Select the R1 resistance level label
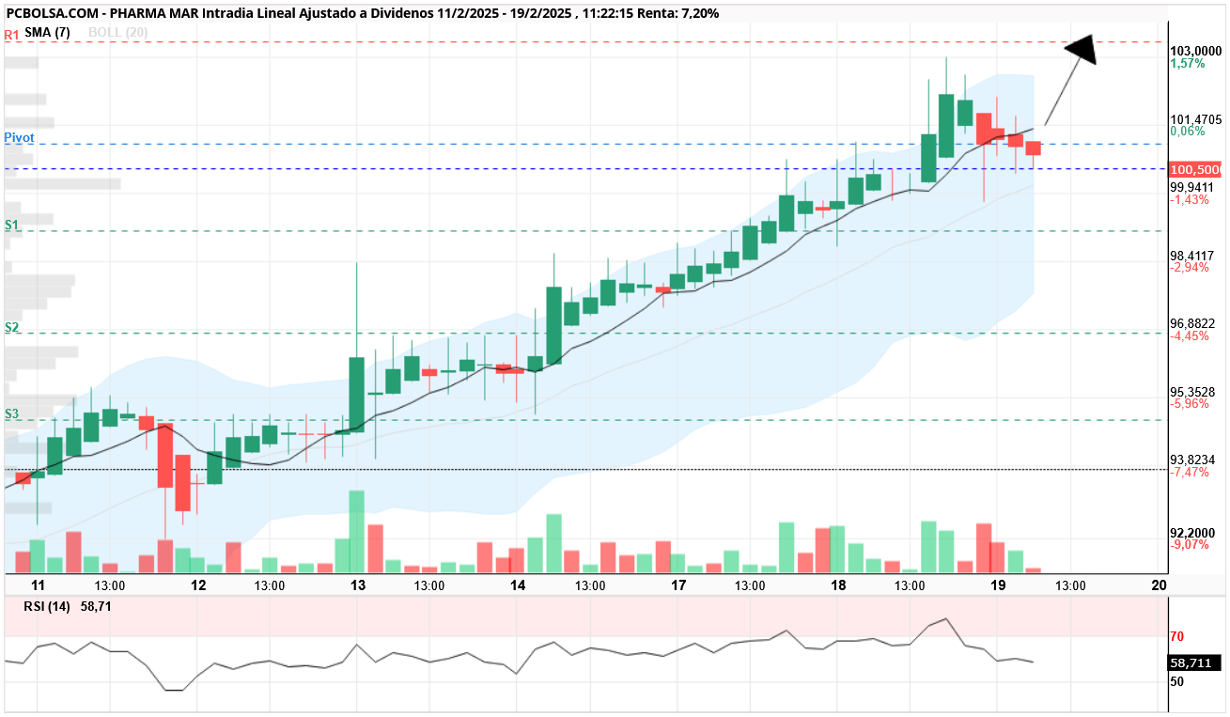Screen dimensions: 1230x717 click(x=12, y=35)
